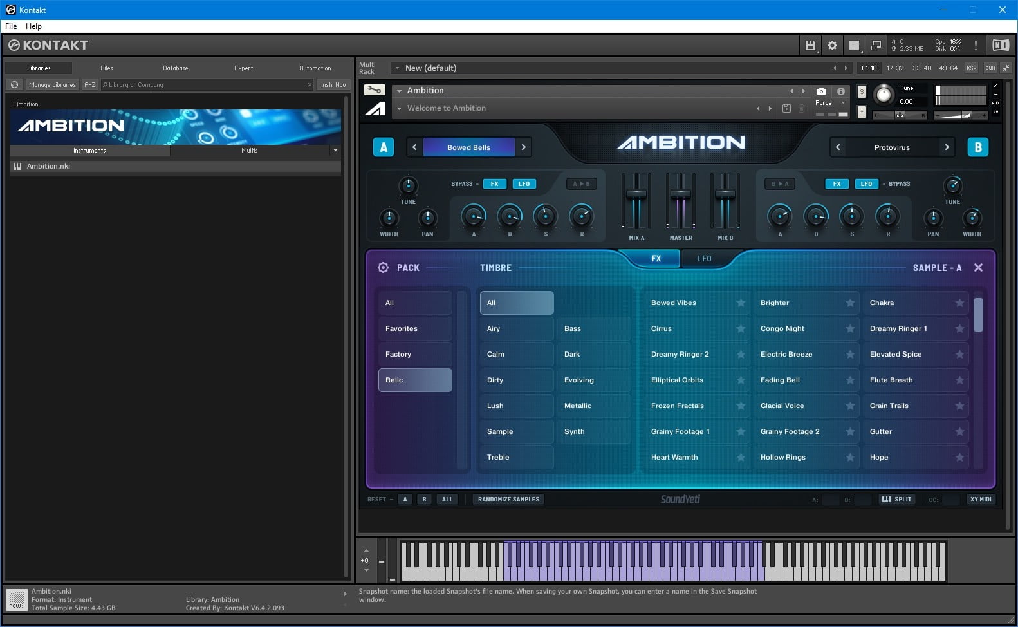Click the snapshot camera icon
Image resolution: width=1018 pixels, height=627 pixels.
[x=822, y=91]
